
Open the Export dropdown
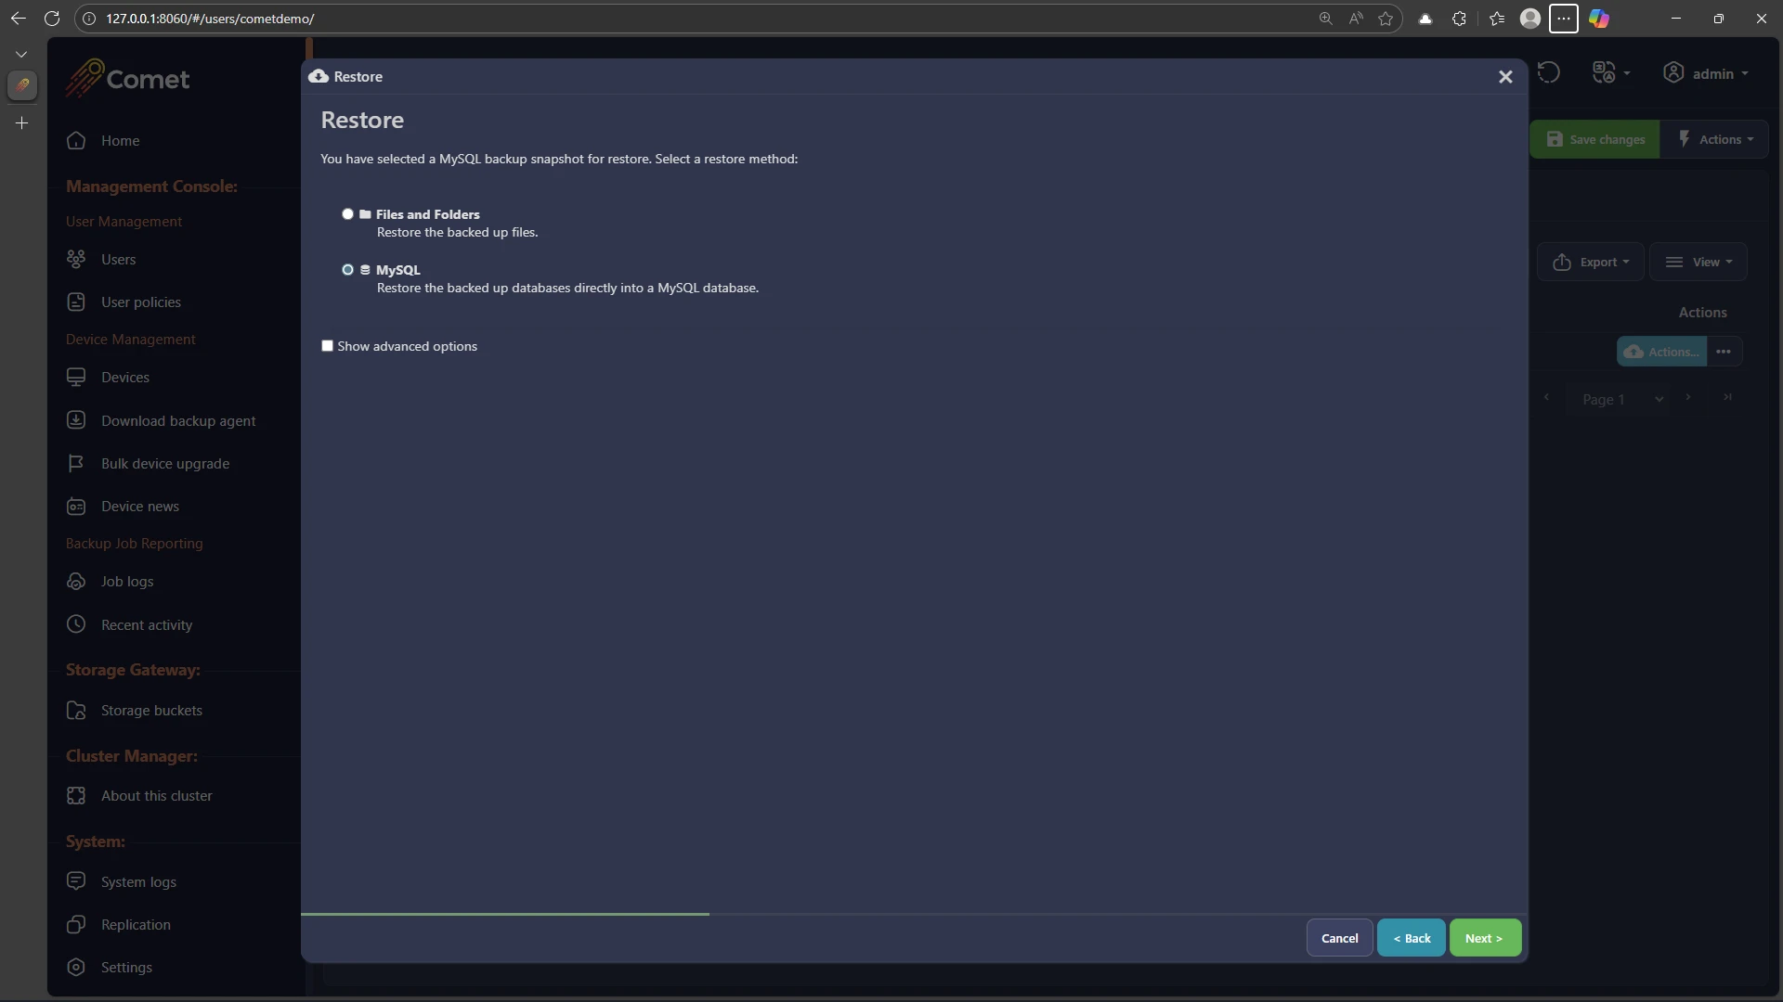tap(1591, 263)
